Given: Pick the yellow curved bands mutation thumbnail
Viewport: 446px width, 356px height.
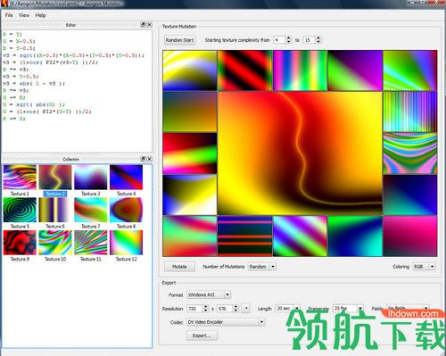Looking at the screenshot, I should (x=190, y=70).
